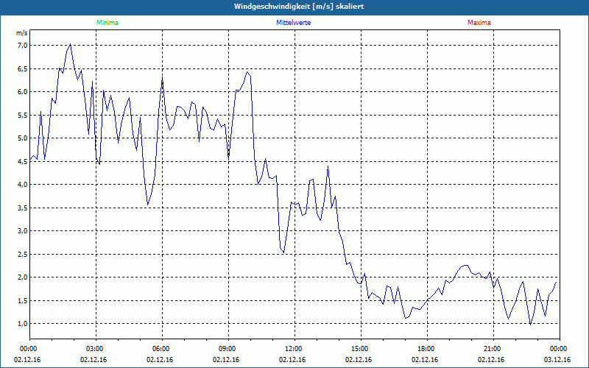Click the 21:00 time axis label
The height and width of the screenshot is (368, 589).
point(493,349)
